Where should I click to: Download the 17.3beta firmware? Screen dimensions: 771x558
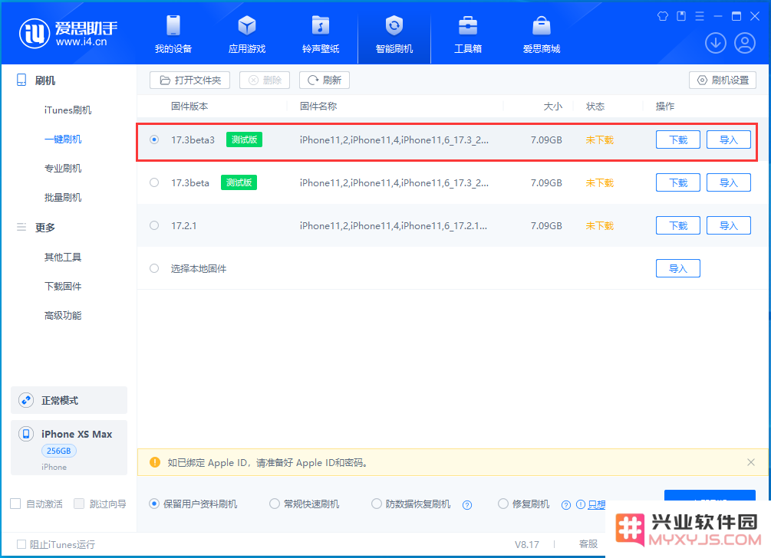coord(678,182)
